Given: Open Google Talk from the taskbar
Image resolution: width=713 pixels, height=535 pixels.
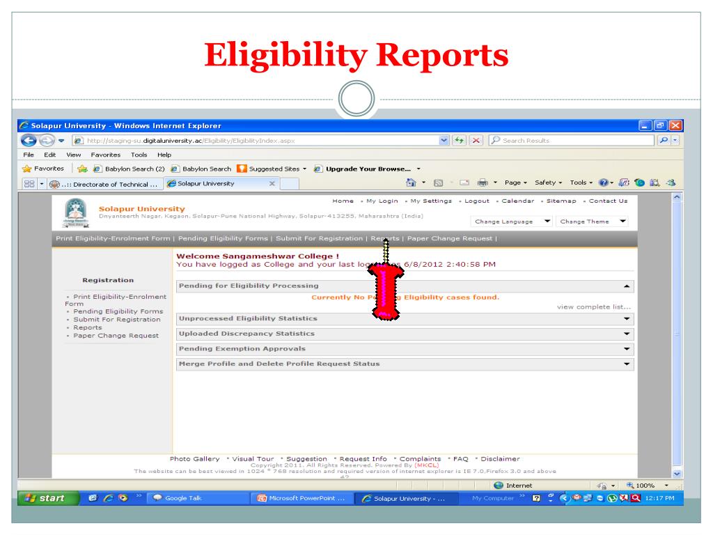Looking at the screenshot, I should click(198, 498).
